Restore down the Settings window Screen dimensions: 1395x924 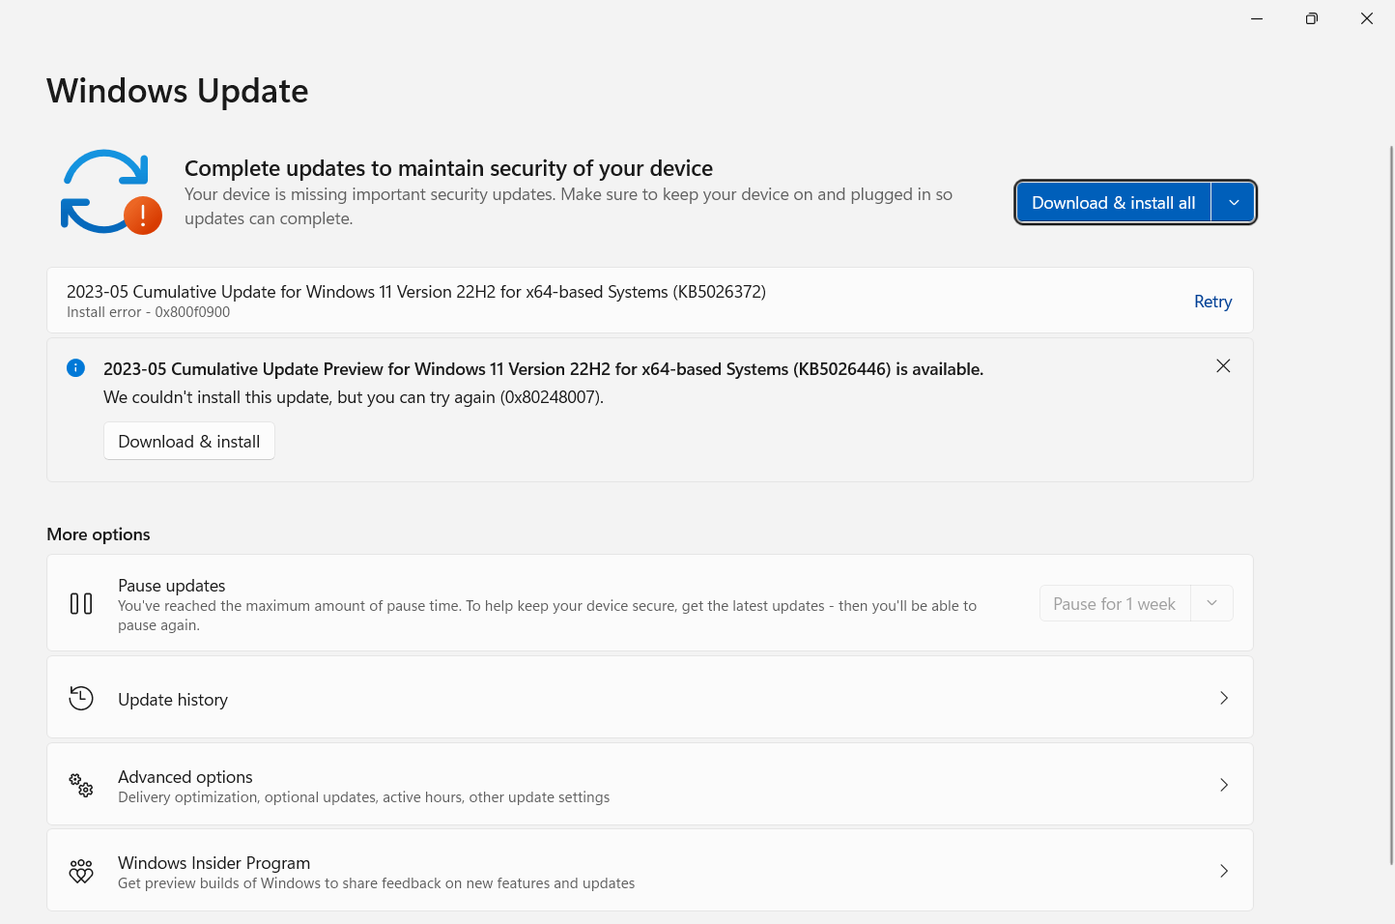pyautogui.click(x=1311, y=18)
